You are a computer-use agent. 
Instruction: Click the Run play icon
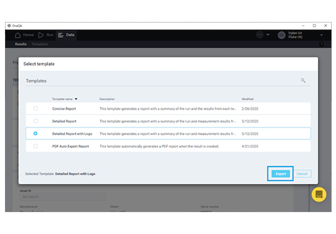(41, 35)
